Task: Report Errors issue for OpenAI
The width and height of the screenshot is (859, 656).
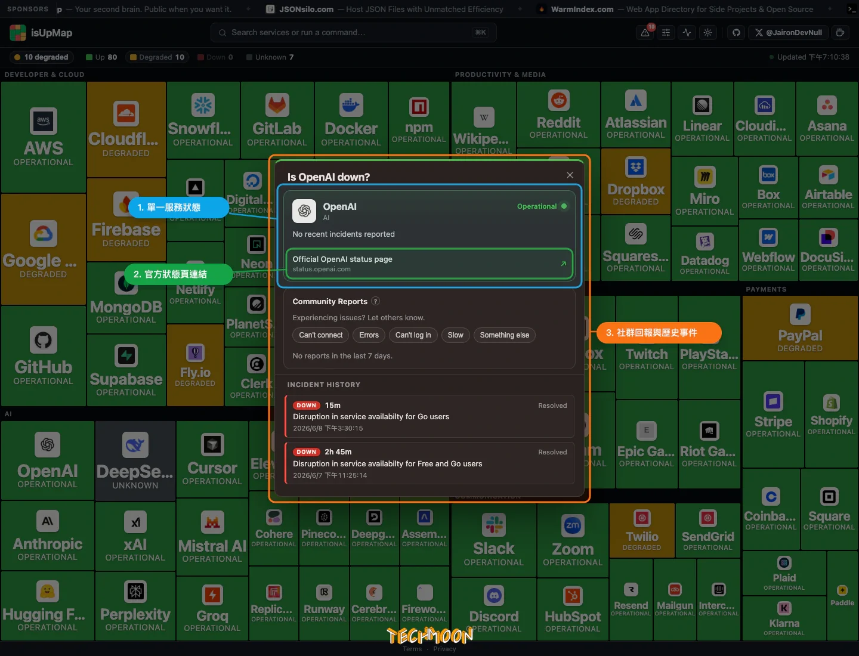Action: (369, 335)
